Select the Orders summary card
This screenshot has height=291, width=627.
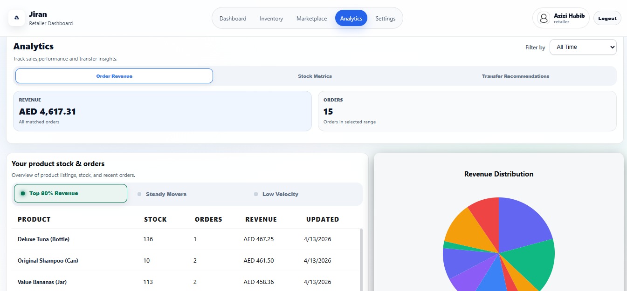pos(467,111)
